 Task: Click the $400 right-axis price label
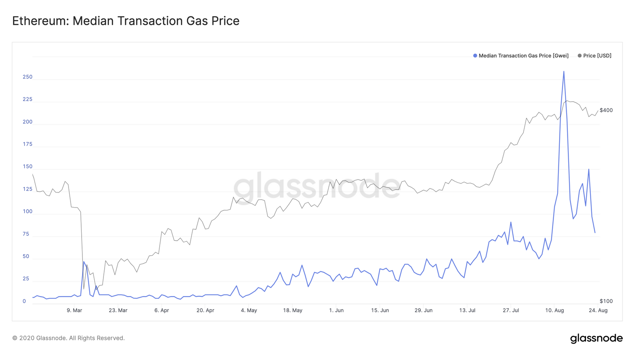point(606,110)
